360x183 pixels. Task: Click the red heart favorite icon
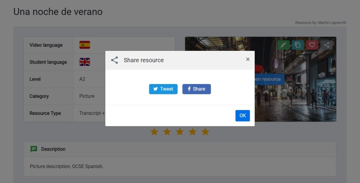[x=312, y=45]
